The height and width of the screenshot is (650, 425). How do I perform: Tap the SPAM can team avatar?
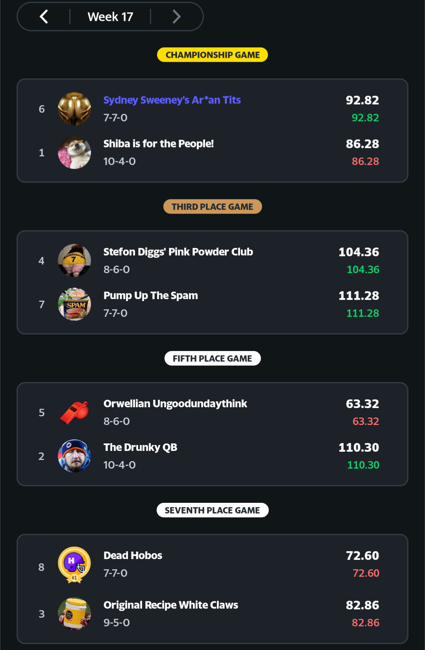tap(74, 304)
